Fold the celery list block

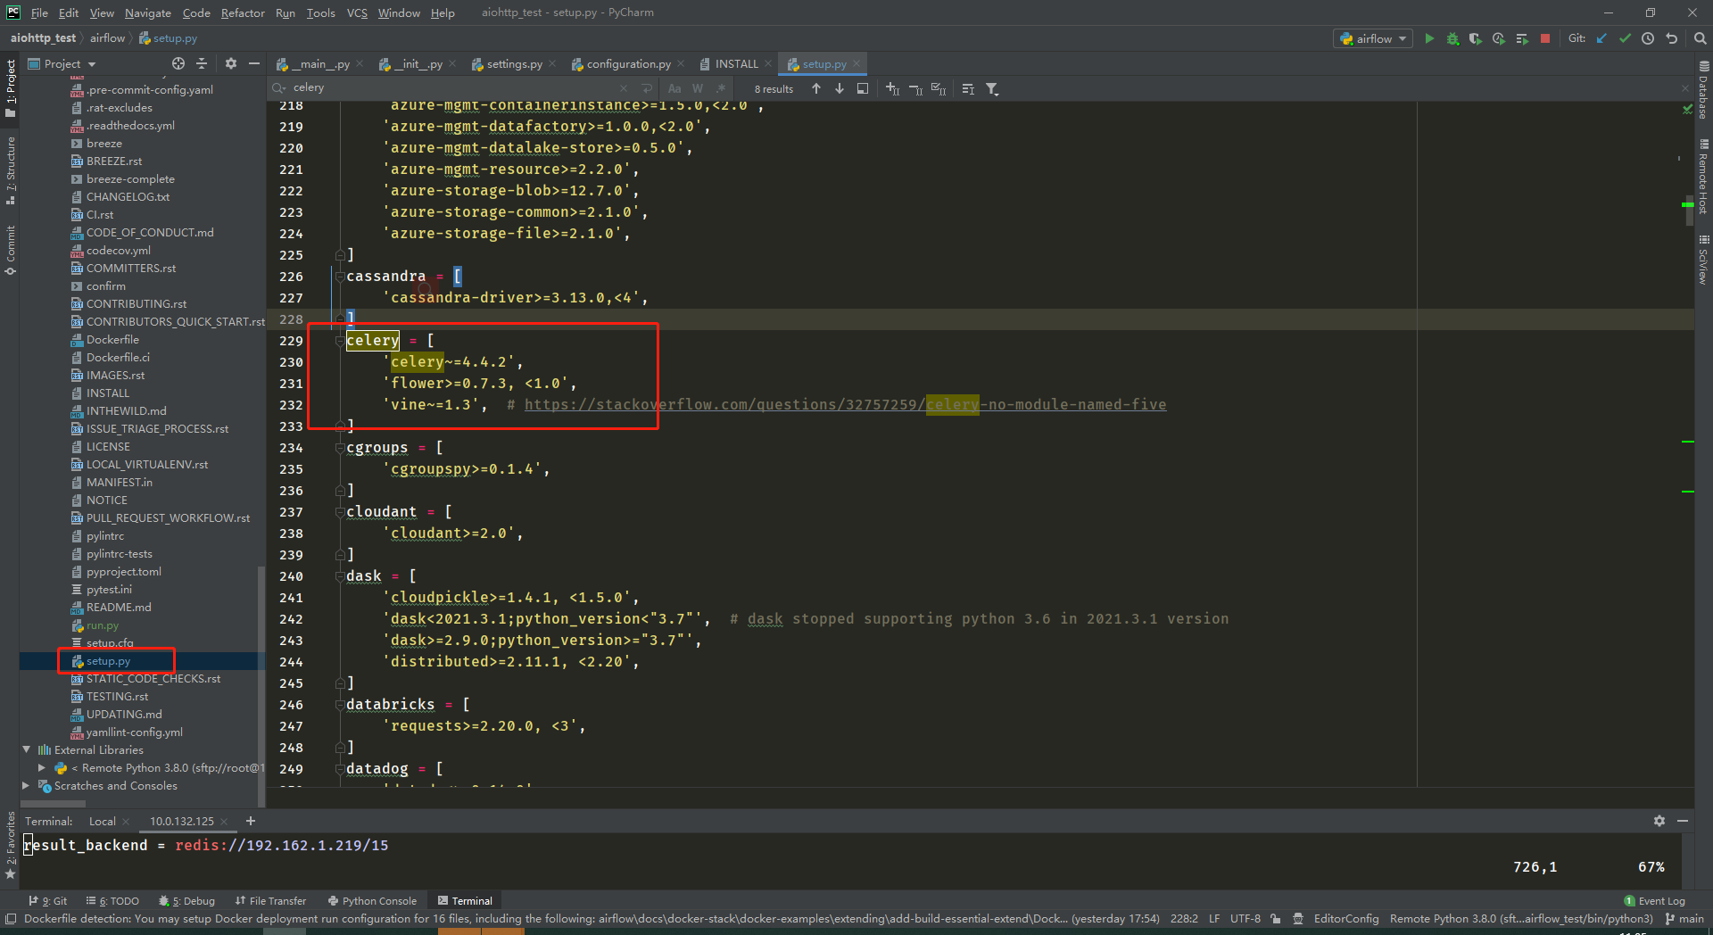pyautogui.click(x=339, y=341)
